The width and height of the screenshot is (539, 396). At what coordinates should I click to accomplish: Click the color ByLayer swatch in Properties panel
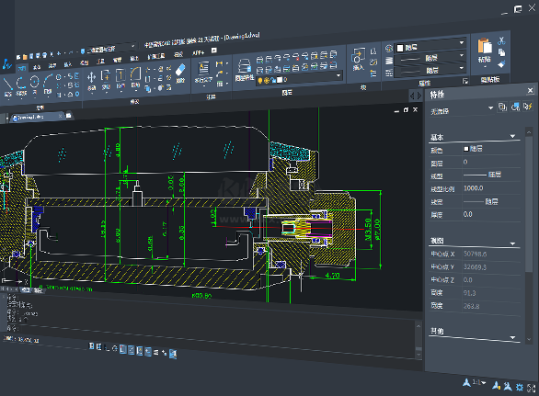click(x=466, y=149)
